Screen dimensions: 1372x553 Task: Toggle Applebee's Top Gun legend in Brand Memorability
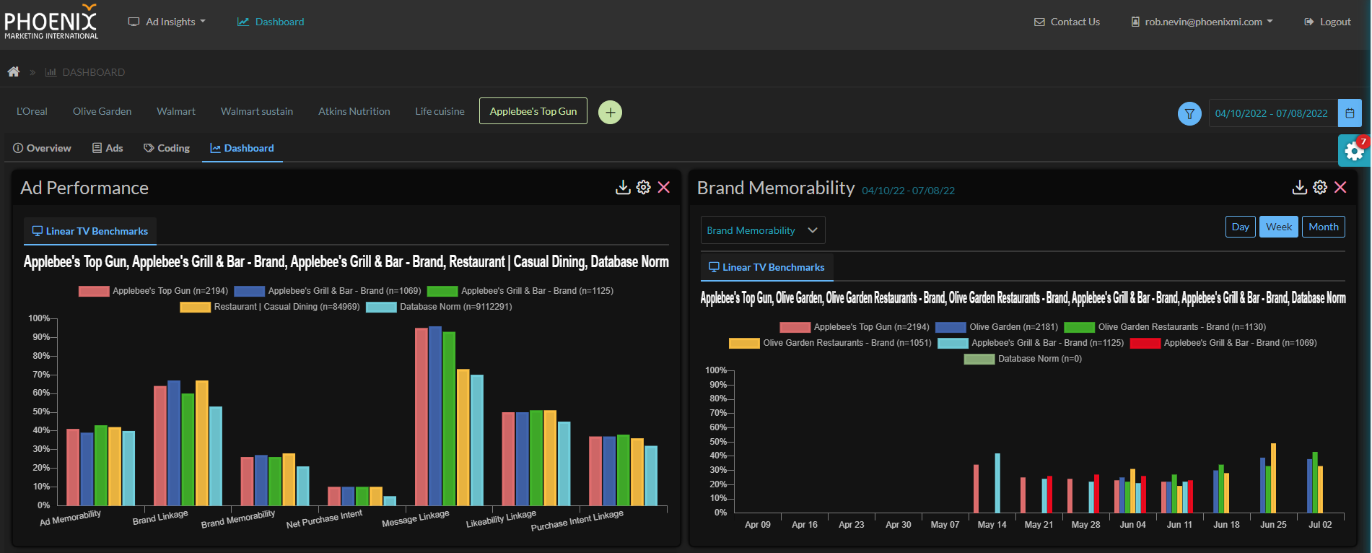[855, 327]
